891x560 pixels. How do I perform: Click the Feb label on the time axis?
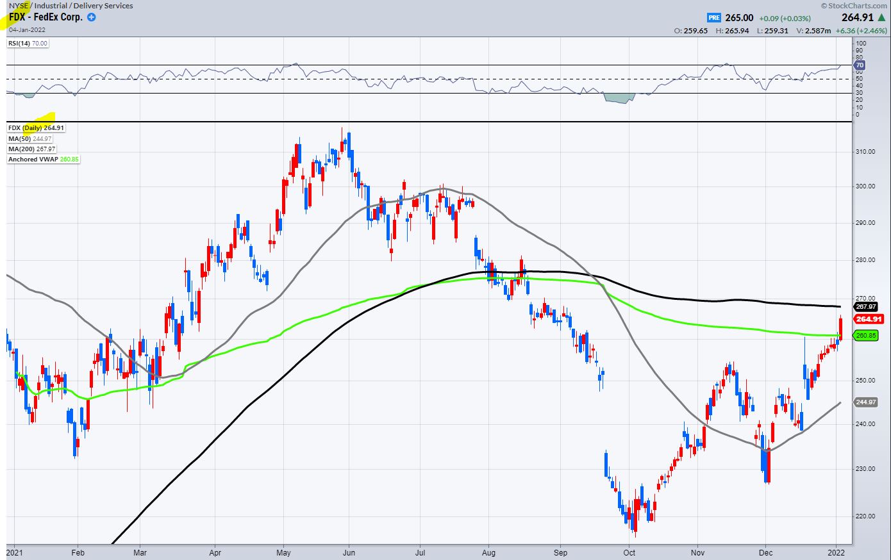point(78,552)
